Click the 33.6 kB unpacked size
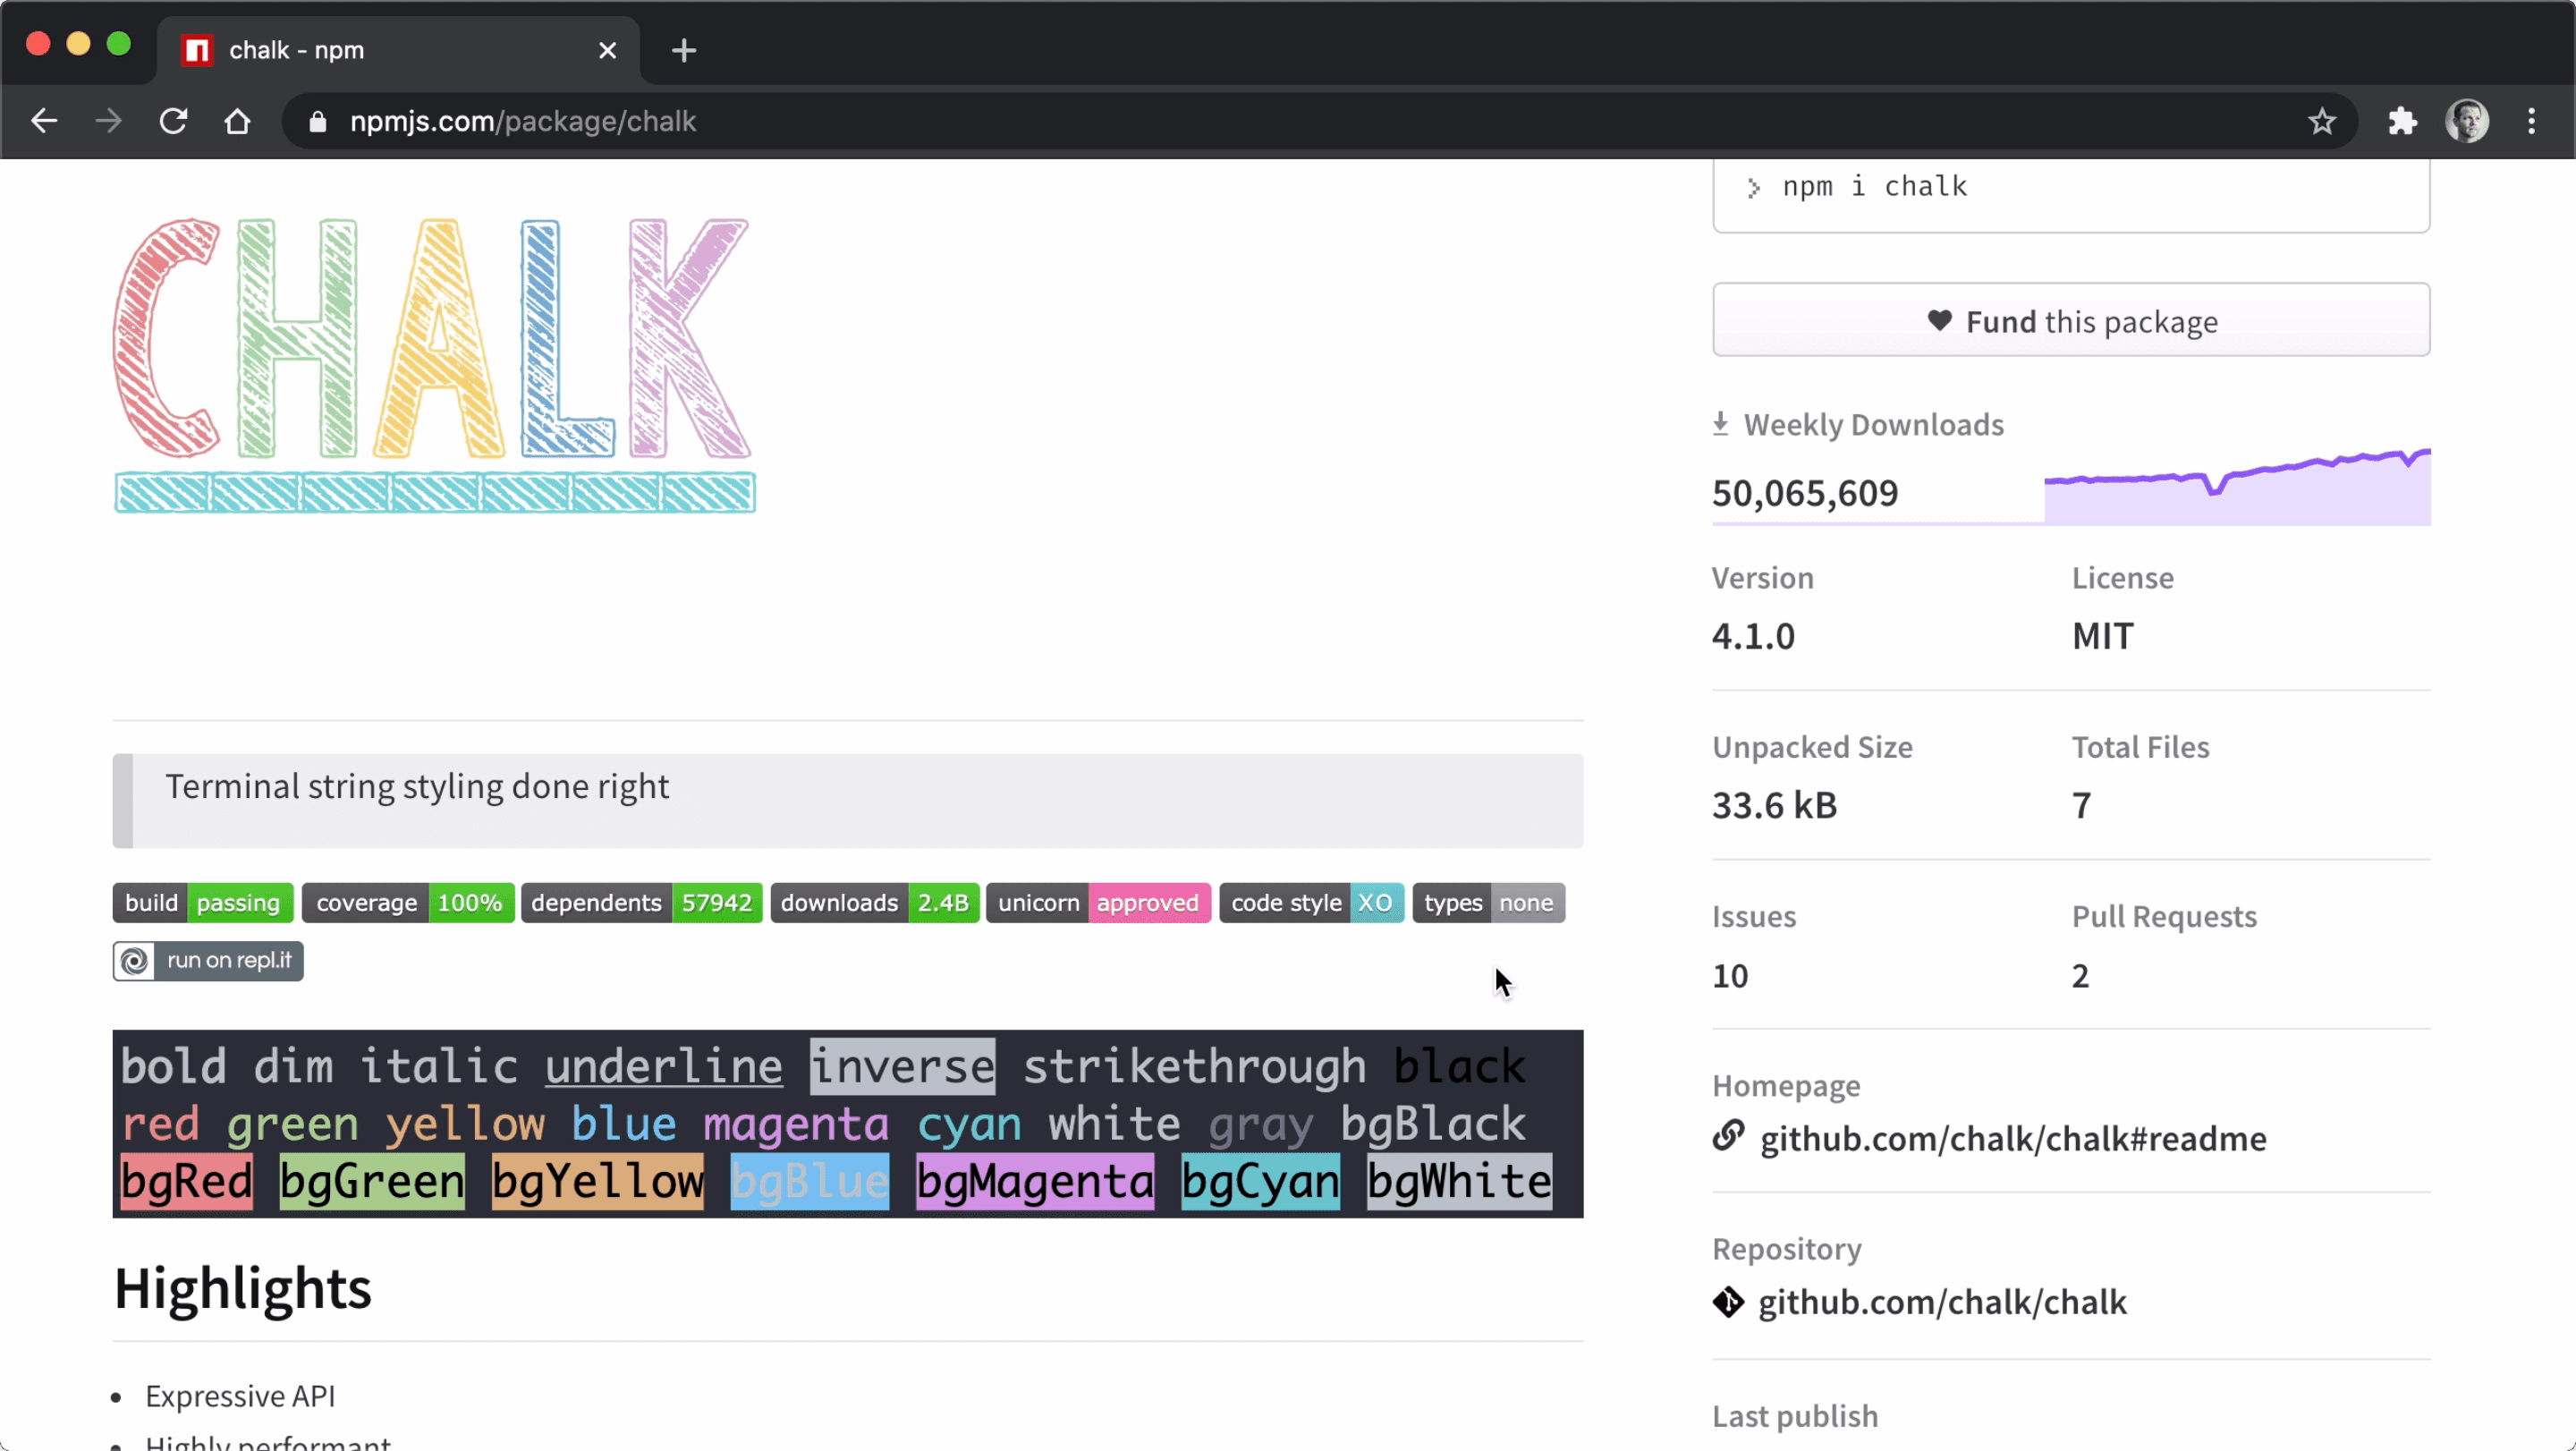 click(x=1774, y=805)
